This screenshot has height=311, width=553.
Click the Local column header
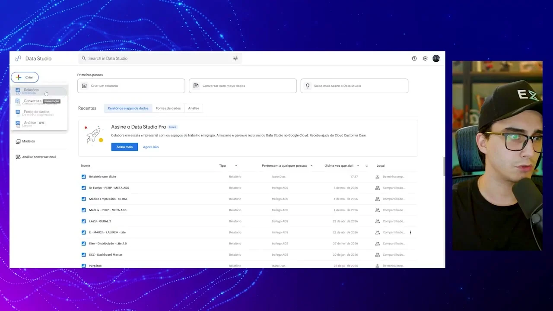[380, 165]
